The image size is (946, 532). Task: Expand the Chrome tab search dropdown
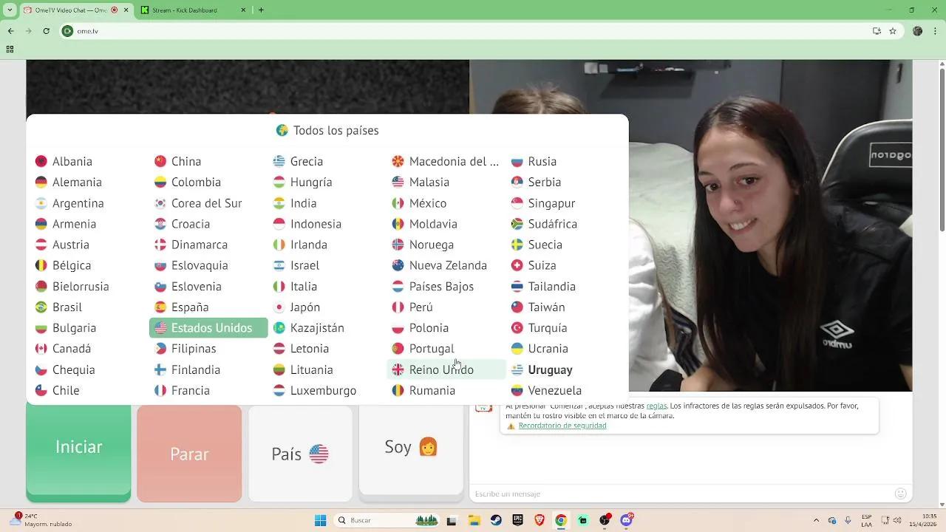coord(10,10)
